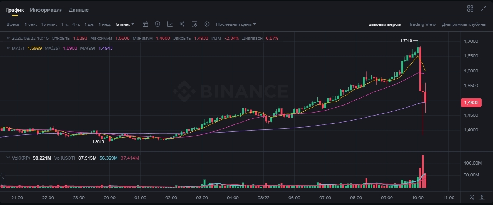Collapse the Vol(XRP) indicator chevron
493x205 pixels.
(x=8, y=158)
